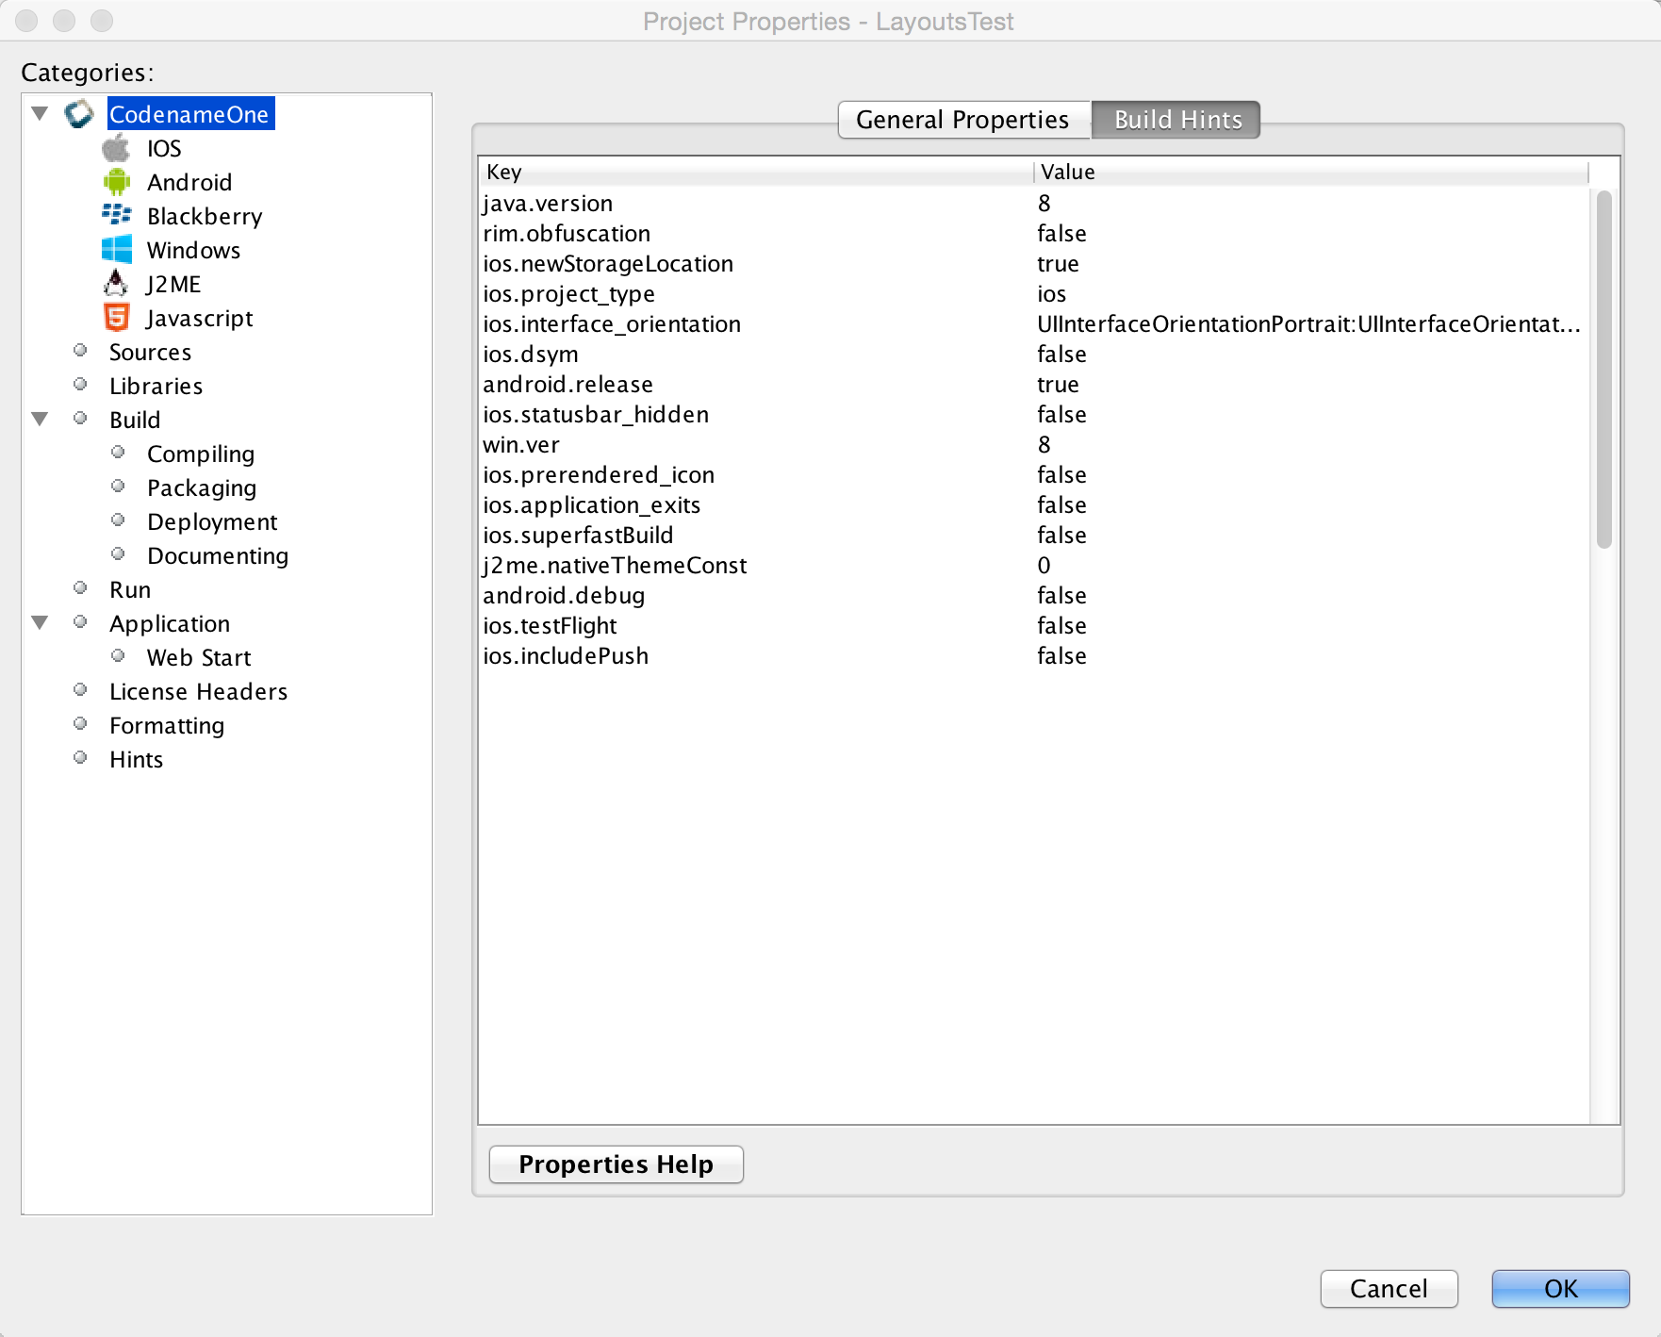Click the Key column header
Image resolution: width=1661 pixels, height=1337 pixels.
click(756, 172)
